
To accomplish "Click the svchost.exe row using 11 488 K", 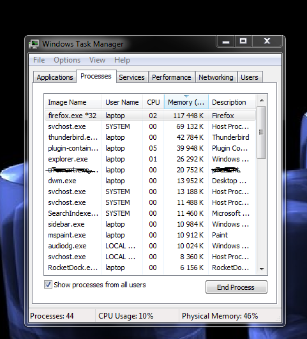I will click(x=150, y=202).
